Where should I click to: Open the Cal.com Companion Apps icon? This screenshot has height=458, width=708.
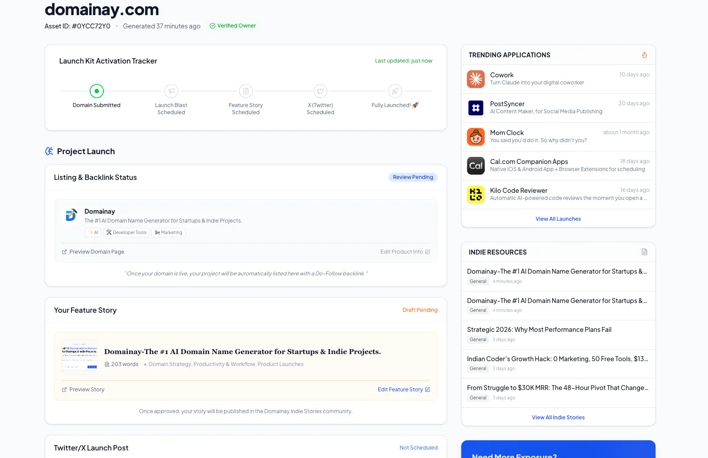point(476,166)
